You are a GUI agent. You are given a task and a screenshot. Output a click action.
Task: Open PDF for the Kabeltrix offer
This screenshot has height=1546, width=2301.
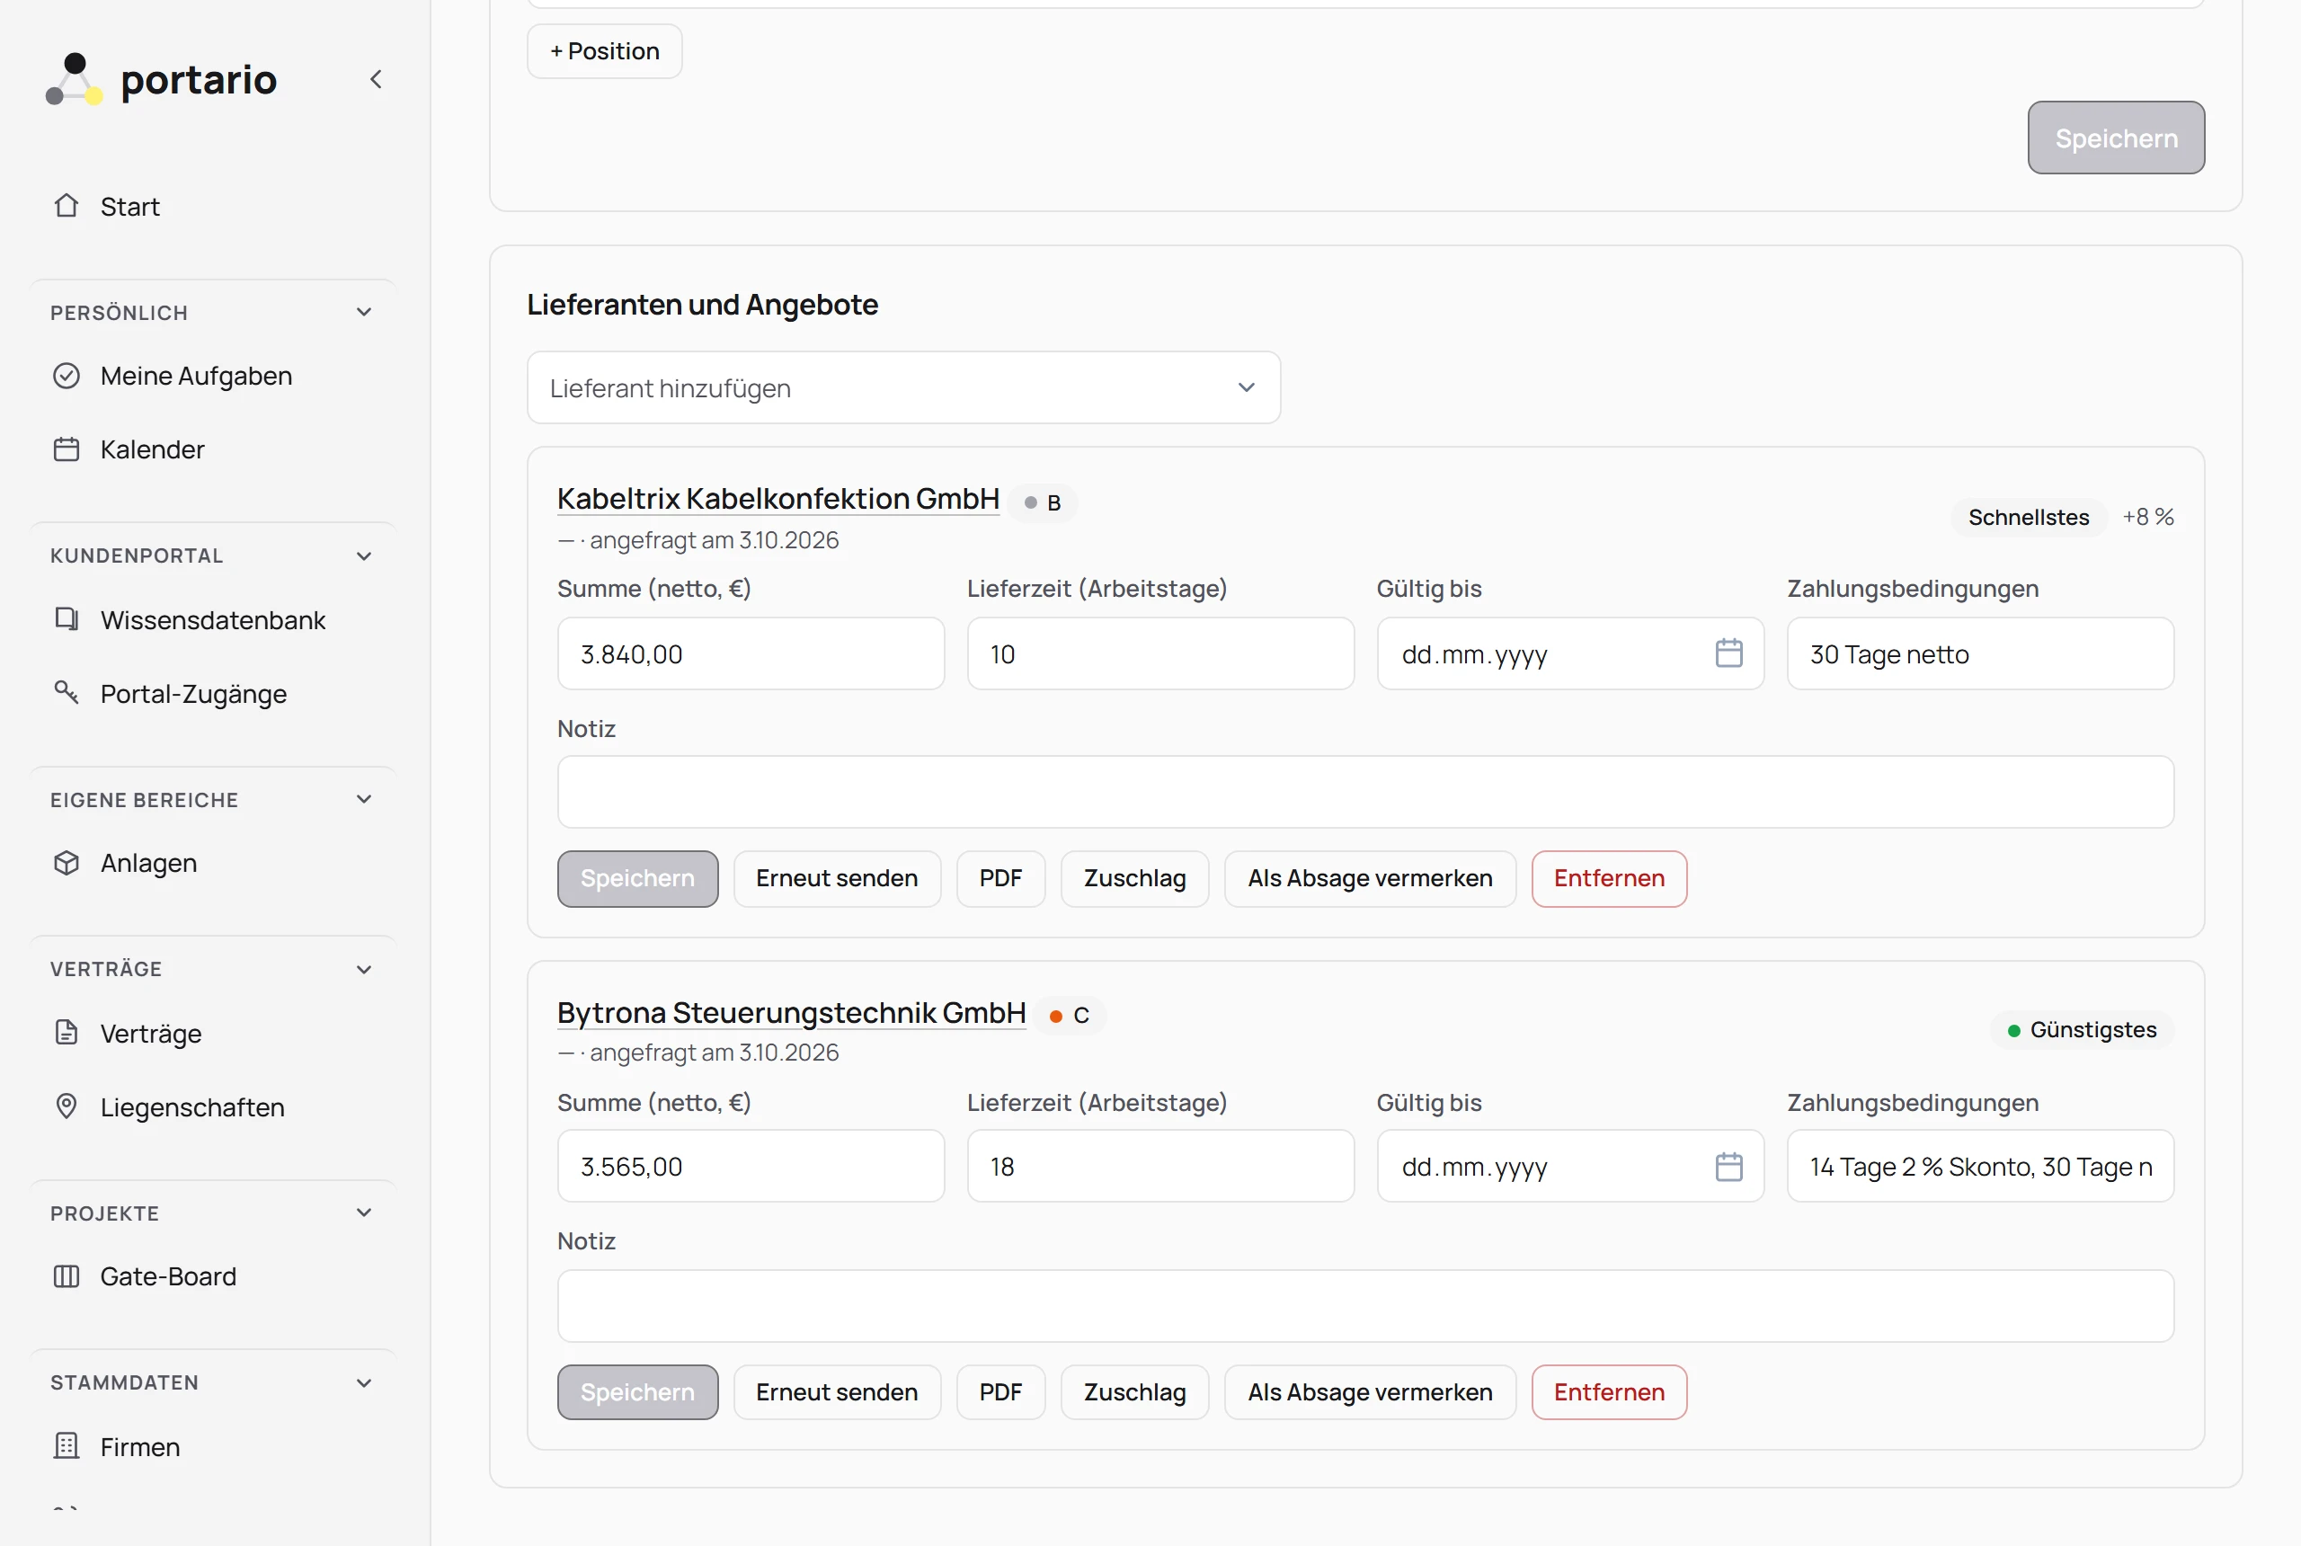tap(1000, 878)
